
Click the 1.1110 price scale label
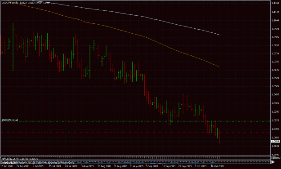pos(276,12)
